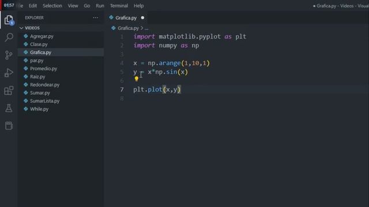Open the Testing flask icon
369x207 pixels.
(x=9, y=108)
